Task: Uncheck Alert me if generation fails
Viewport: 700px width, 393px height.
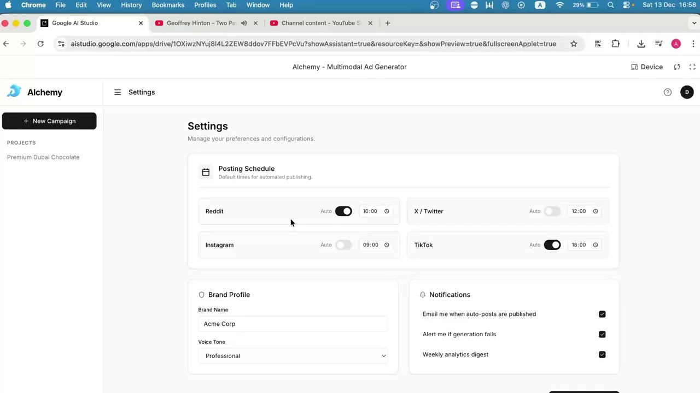Action: coord(602,335)
